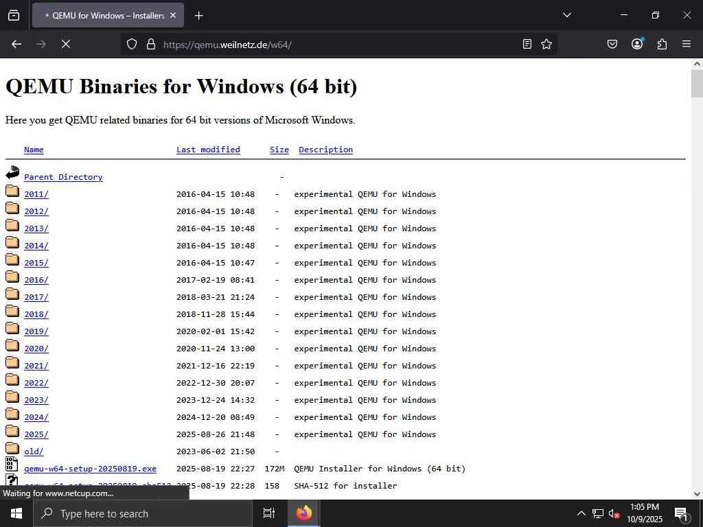This screenshot has width=703, height=527.
Task: Click folder icon beside 2011/
Action: pos(12,191)
